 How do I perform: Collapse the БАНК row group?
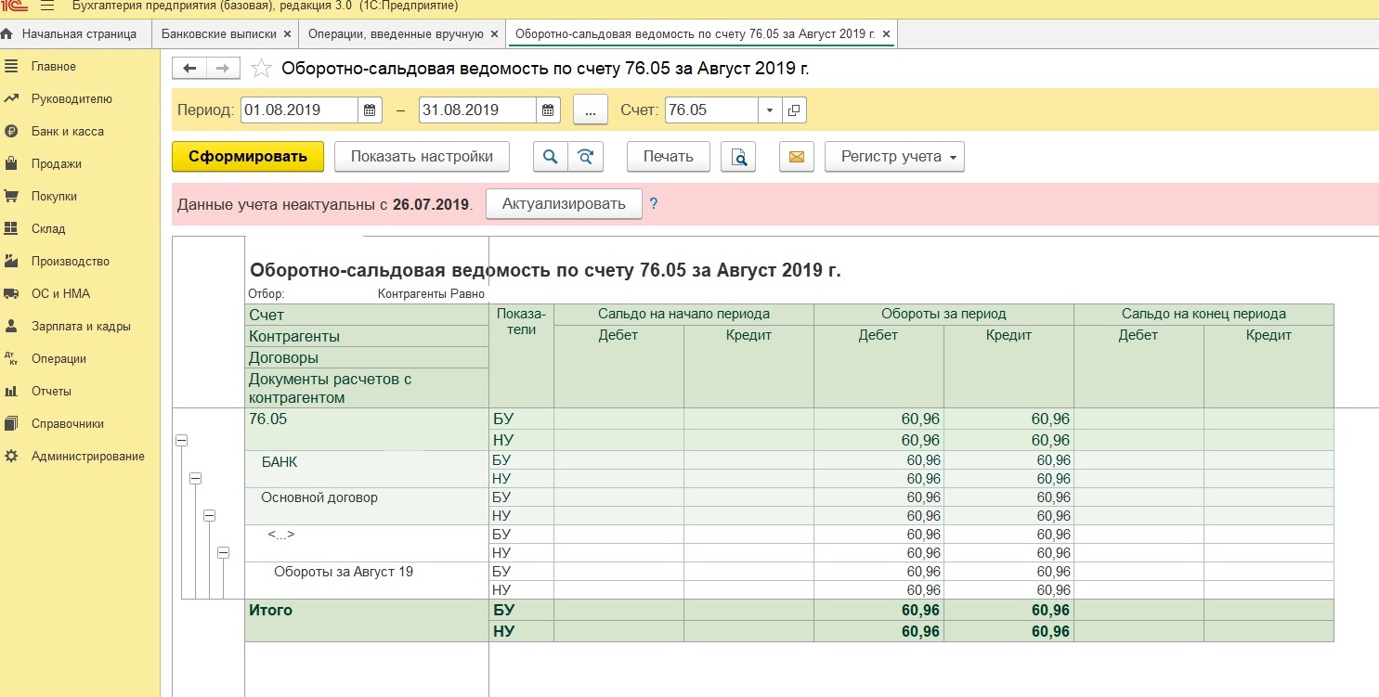tap(195, 478)
